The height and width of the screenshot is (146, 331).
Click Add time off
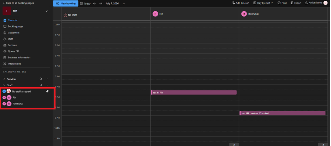pyautogui.click(x=240, y=3)
